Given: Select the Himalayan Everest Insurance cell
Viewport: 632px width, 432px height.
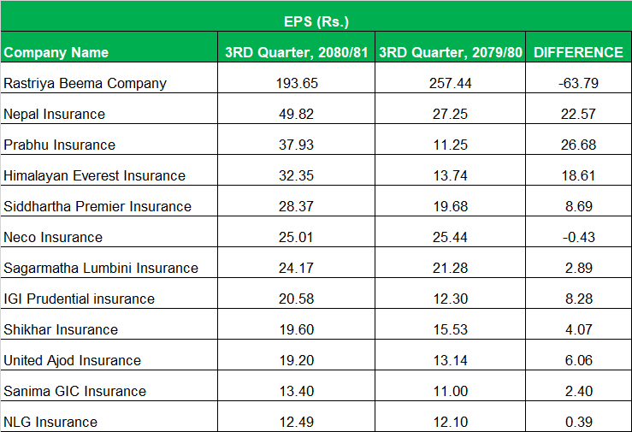Looking at the screenshot, I should pos(94,175).
